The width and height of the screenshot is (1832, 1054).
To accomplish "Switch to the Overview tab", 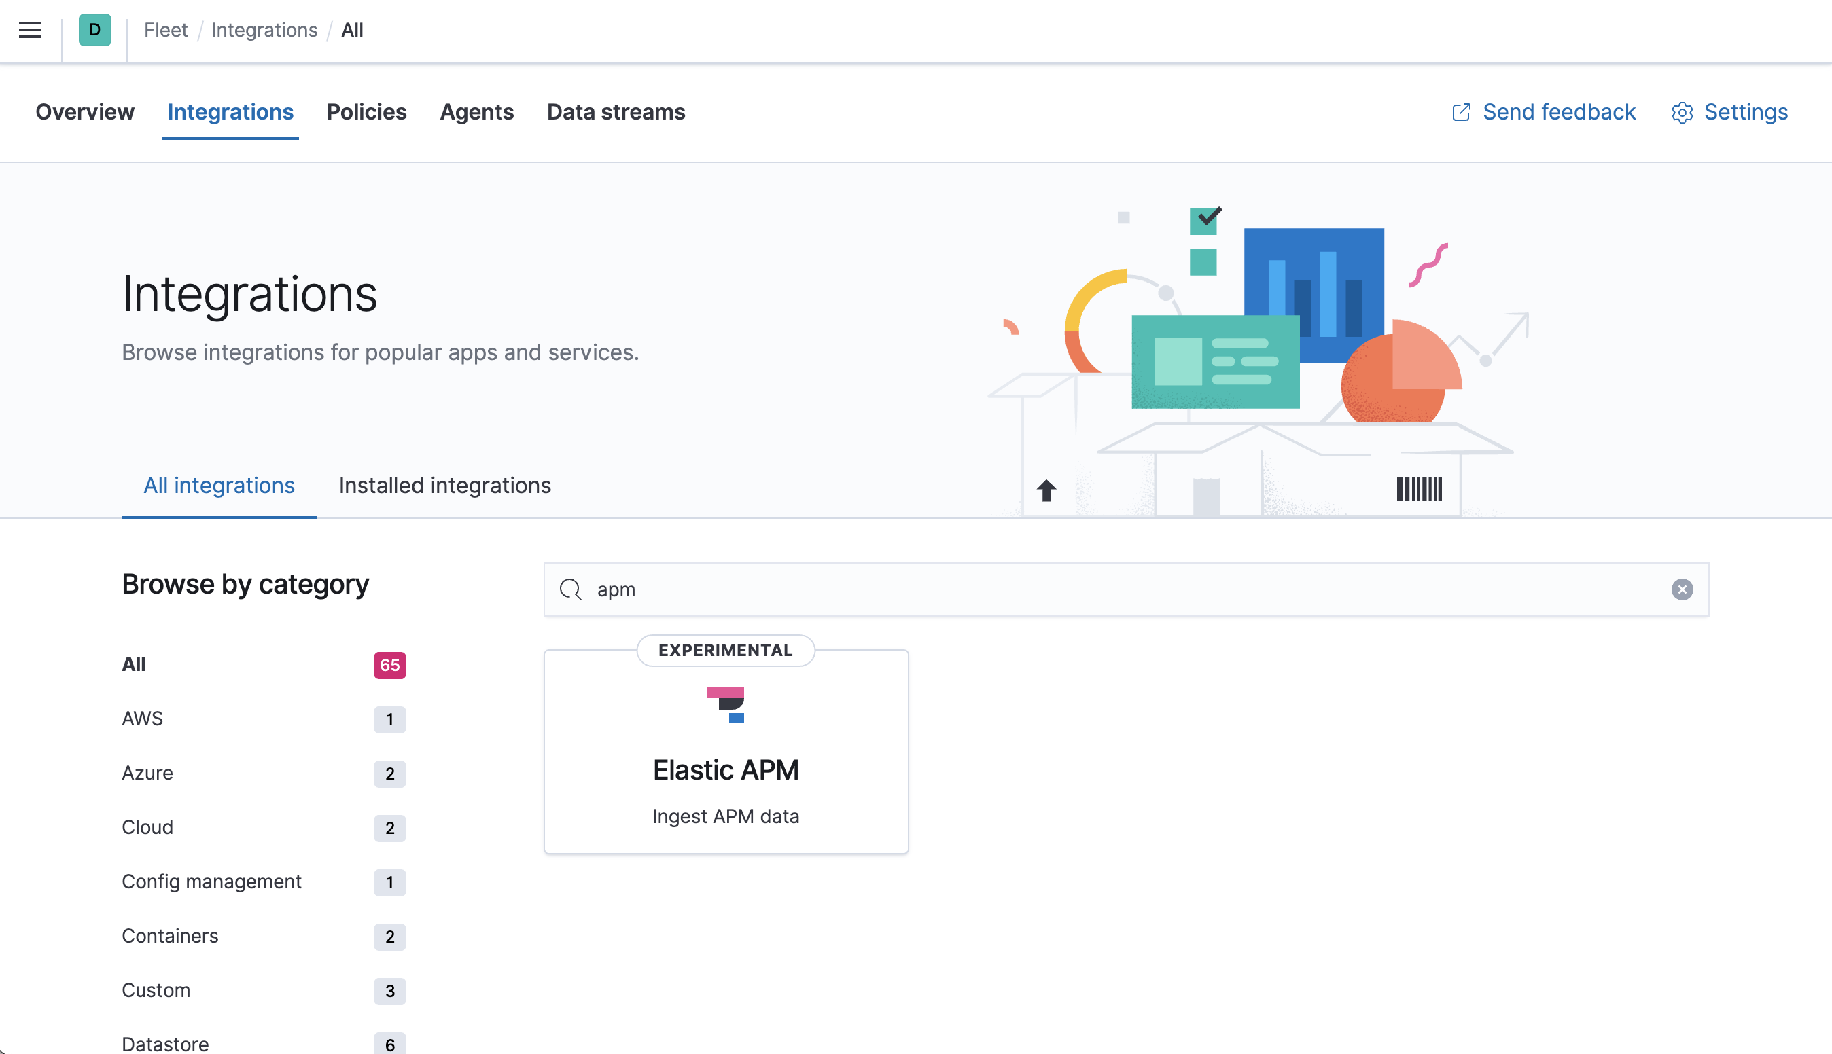I will tap(85, 112).
